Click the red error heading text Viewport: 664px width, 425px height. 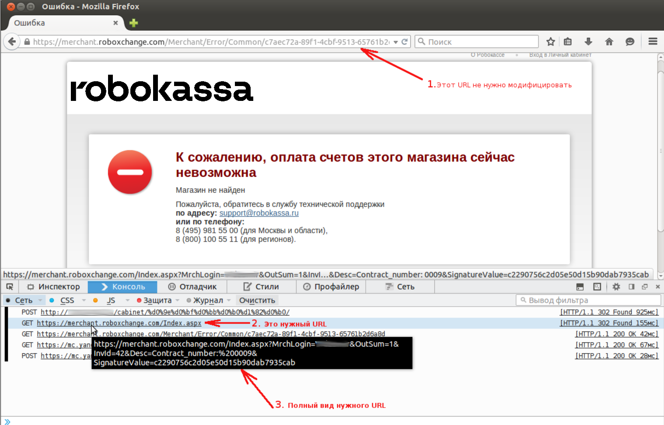(345, 165)
